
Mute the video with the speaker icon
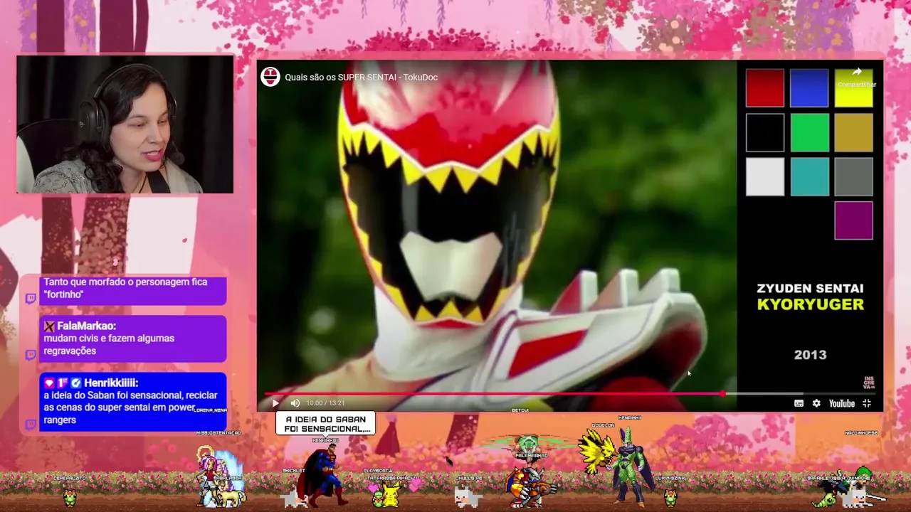[x=295, y=403]
